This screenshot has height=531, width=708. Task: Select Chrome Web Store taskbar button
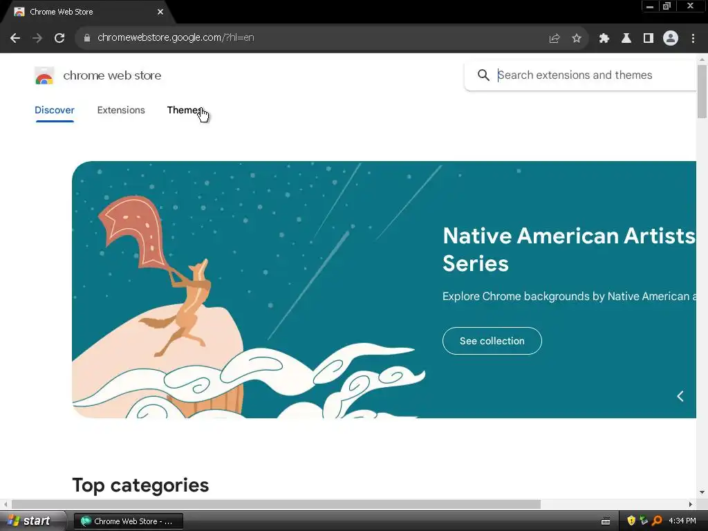[128, 521]
